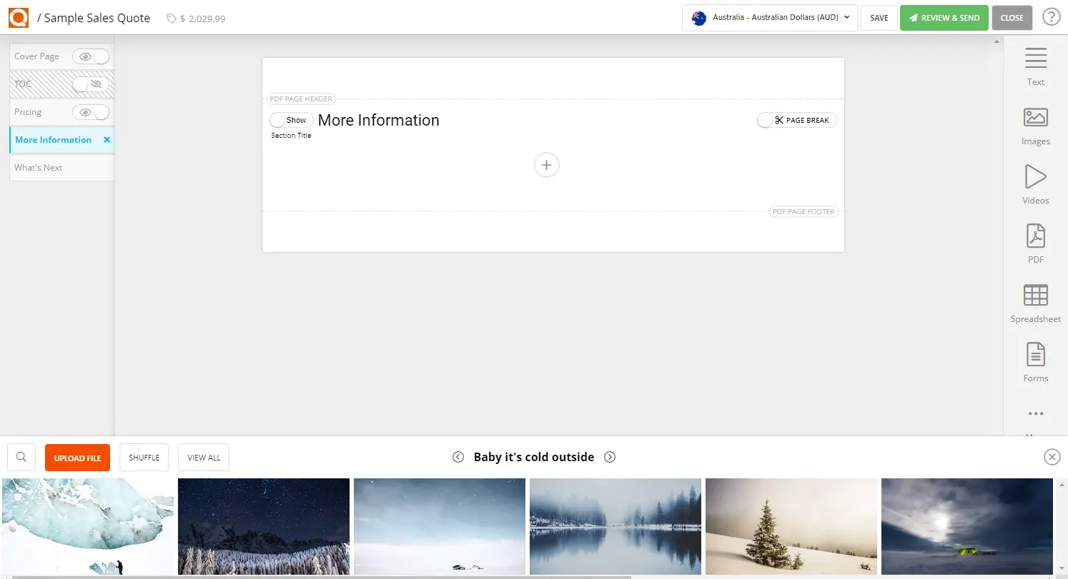The image size is (1068, 579).
Task: Open the image search magnifier
Action: pyautogui.click(x=21, y=457)
